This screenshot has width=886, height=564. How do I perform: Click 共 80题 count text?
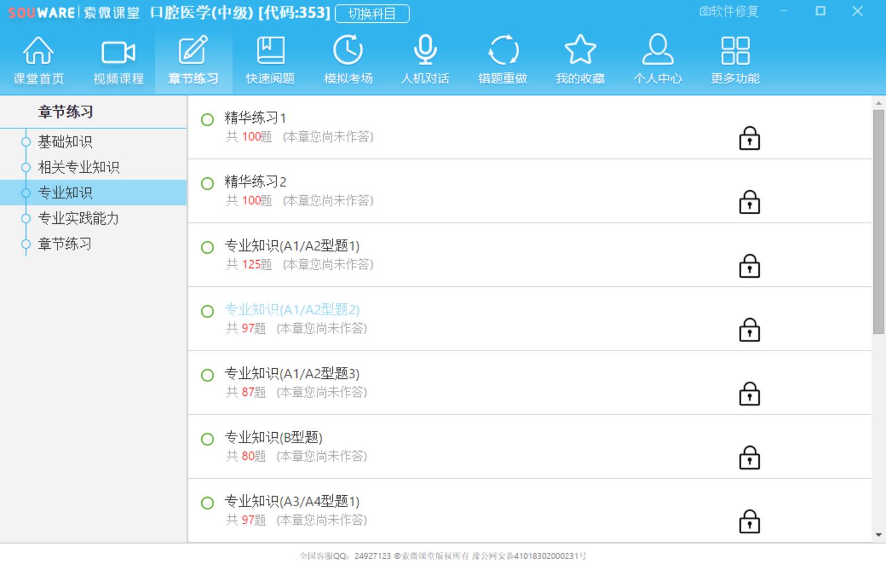click(246, 456)
